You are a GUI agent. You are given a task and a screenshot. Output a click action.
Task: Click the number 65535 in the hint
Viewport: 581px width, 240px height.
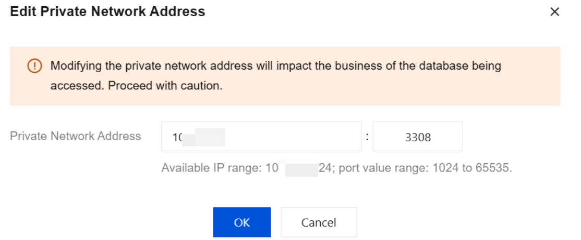(493, 168)
